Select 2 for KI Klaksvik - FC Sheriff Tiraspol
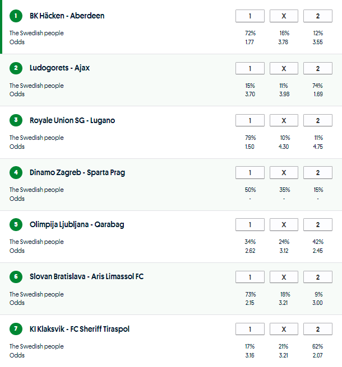Viewport: 342px width, 367px height. (317, 329)
